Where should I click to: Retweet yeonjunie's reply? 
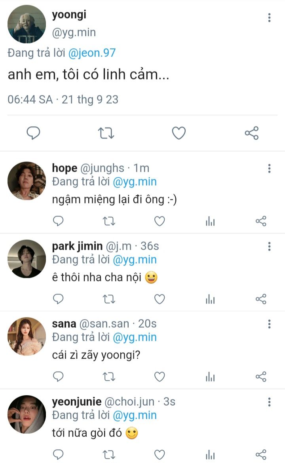(x=109, y=455)
